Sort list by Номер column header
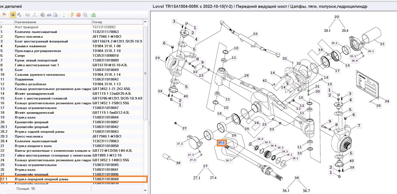 pyautogui.click(x=117, y=22)
